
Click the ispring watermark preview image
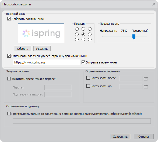click(x=41, y=33)
